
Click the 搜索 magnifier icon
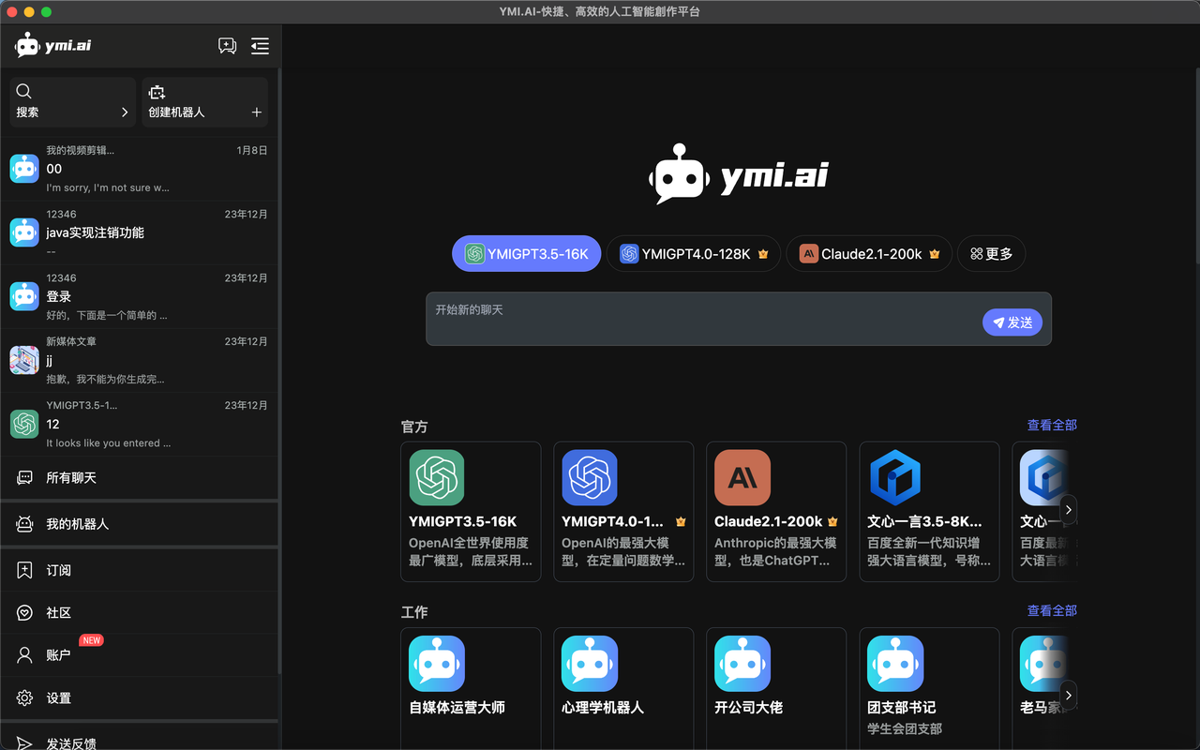[23, 91]
